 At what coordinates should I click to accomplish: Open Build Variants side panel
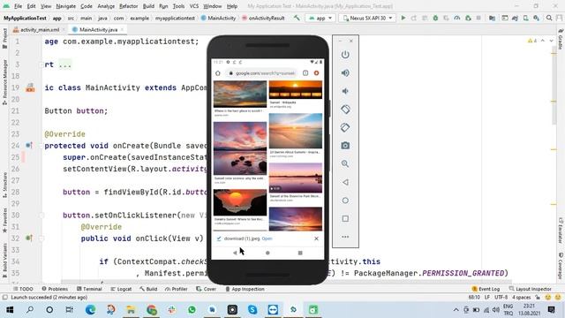tap(4, 261)
